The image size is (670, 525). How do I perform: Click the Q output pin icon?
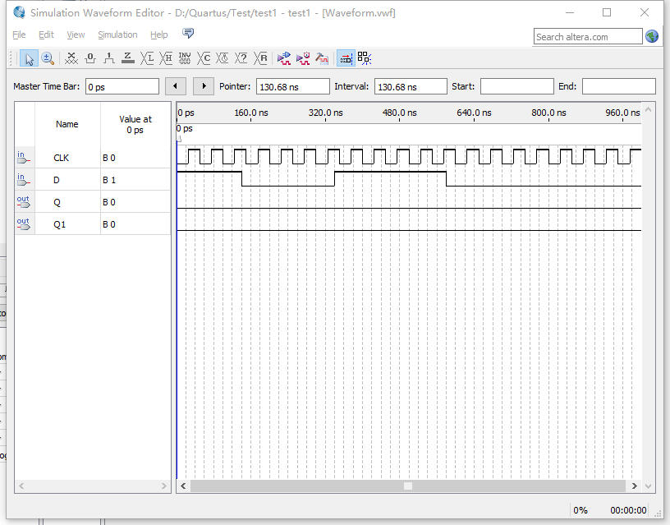tap(23, 202)
